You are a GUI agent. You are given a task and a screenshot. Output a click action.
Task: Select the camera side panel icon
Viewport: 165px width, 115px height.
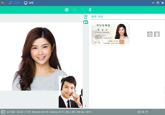[x=86, y=22]
